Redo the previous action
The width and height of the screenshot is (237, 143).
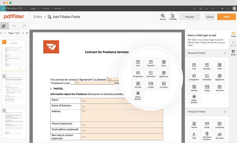click(24, 26)
